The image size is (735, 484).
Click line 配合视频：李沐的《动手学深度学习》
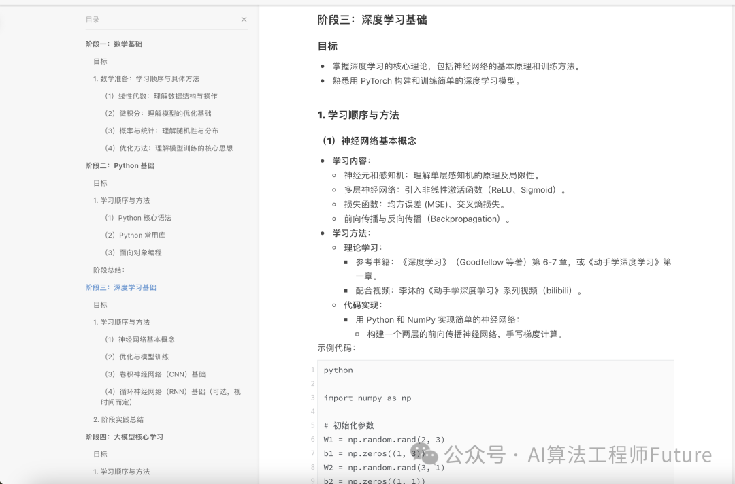470,290
